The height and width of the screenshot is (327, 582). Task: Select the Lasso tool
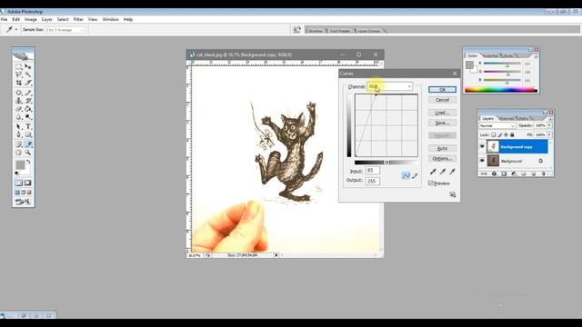(18, 74)
